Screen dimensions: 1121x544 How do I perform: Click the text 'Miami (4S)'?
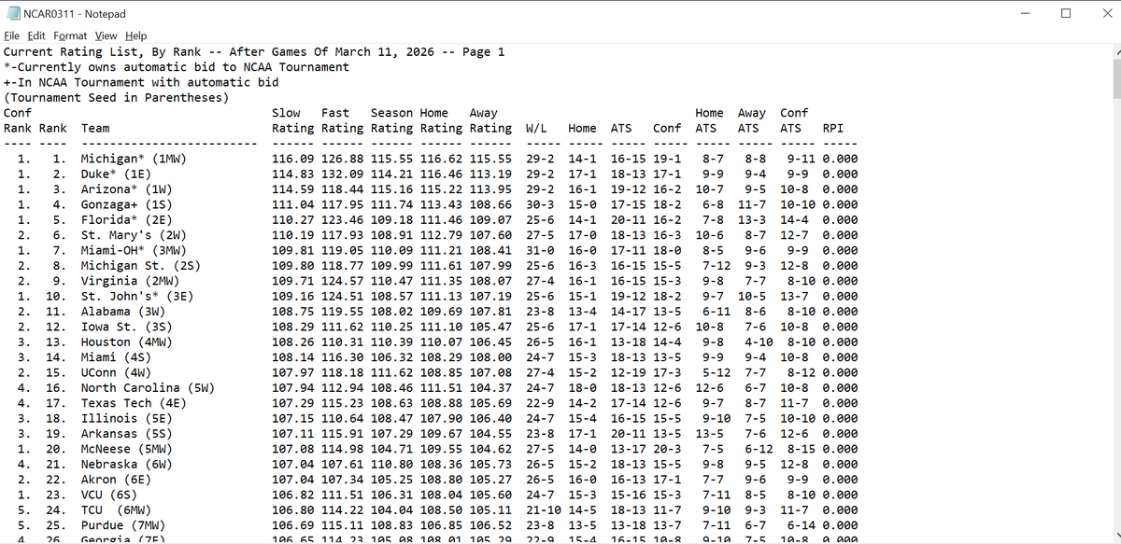pyautogui.click(x=116, y=357)
